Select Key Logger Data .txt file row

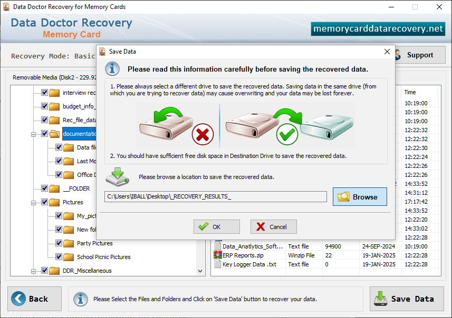click(326, 264)
